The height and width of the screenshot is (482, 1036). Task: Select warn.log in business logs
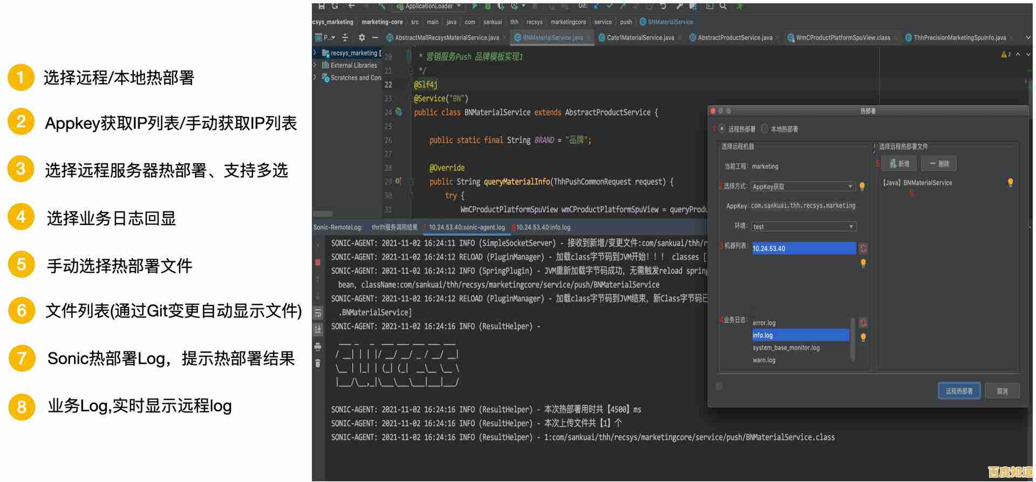(800, 360)
